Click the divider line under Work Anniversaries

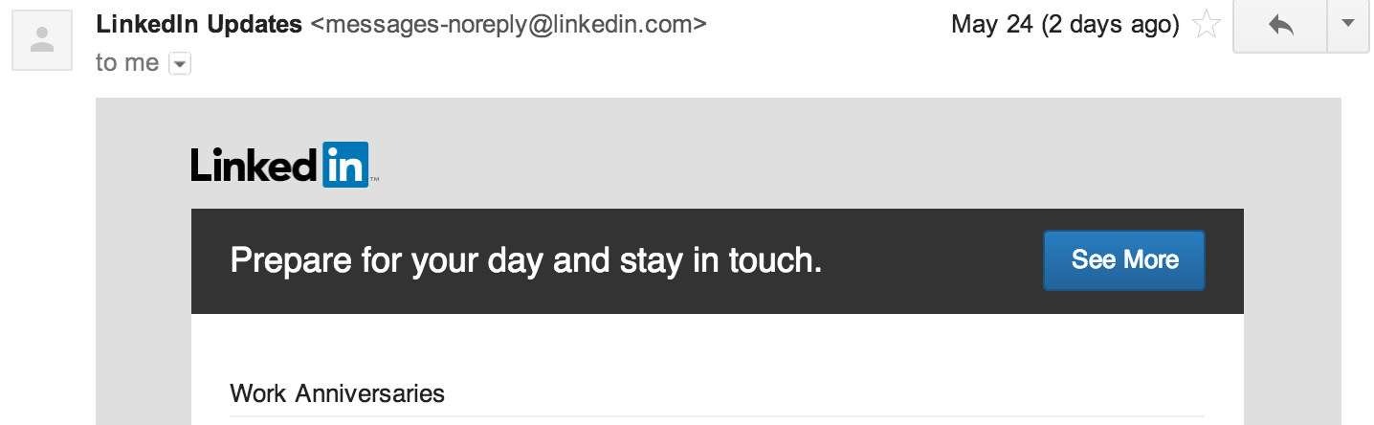pos(718,416)
